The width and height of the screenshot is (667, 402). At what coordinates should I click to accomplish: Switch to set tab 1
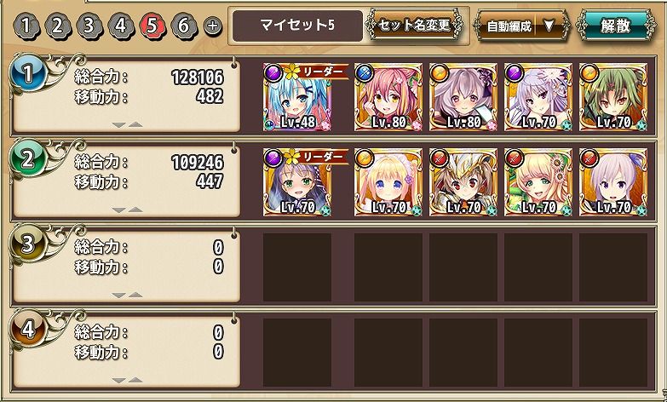(x=26, y=26)
